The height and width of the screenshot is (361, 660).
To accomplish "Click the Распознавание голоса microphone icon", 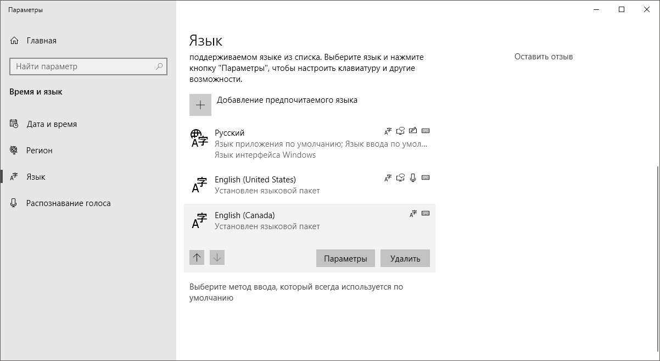I will [x=15, y=203].
